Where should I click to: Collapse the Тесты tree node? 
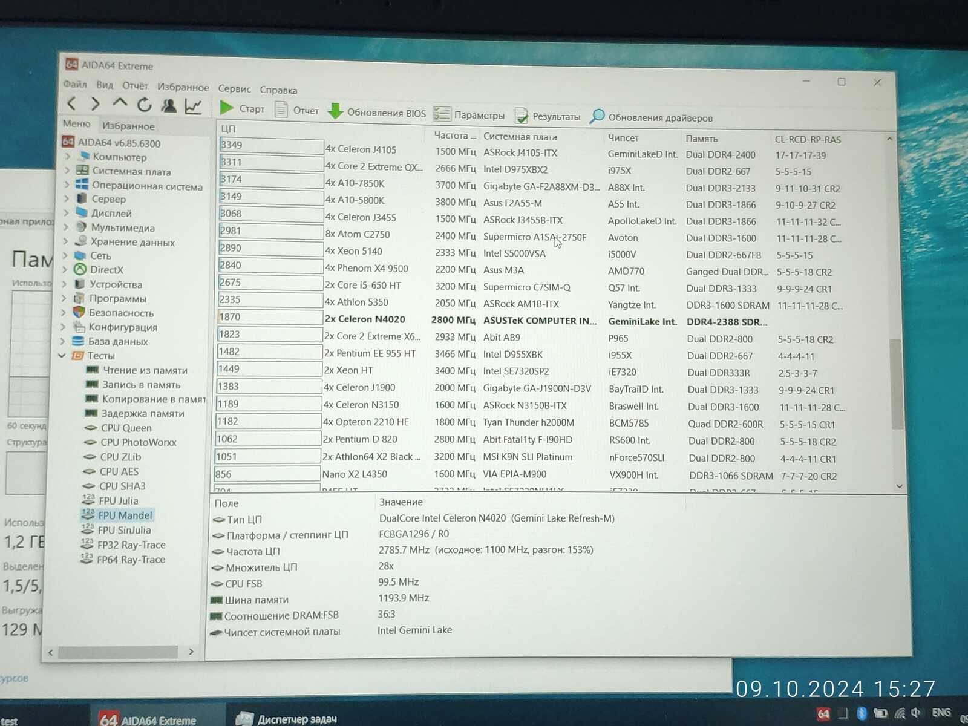pyautogui.click(x=62, y=356)
